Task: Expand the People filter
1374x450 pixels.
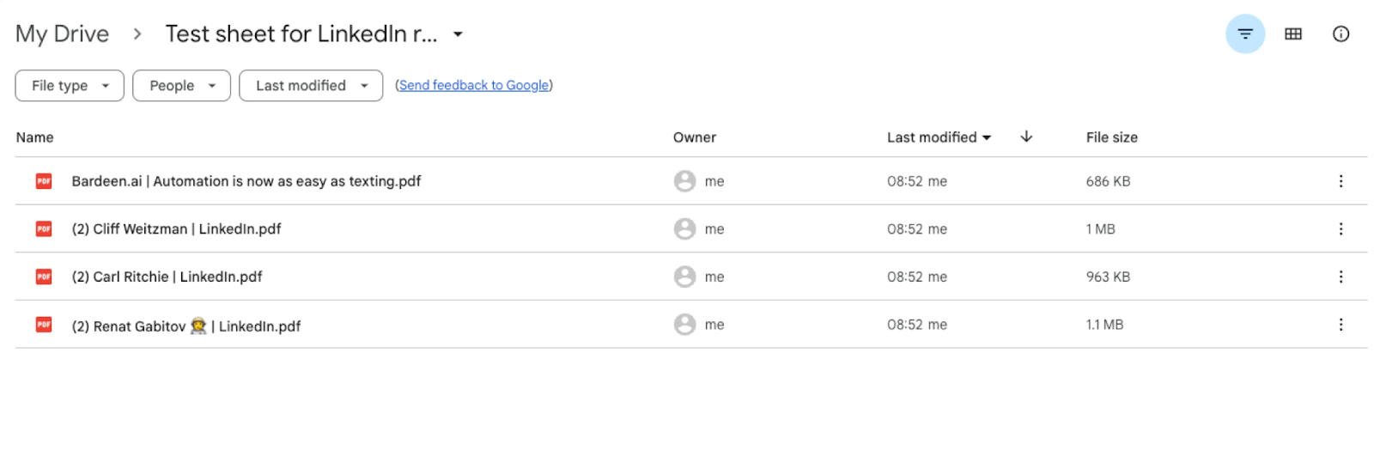Action: tap(181, 86)
